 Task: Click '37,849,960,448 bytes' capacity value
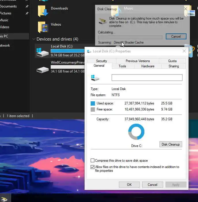139,119
